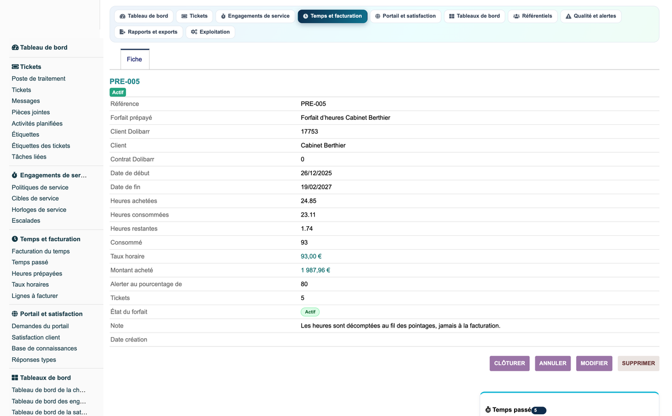Image resolution: width=672 pixels, height=416 pixels.
Task: Open Engagements de service top menu
Action: [255, 16]
